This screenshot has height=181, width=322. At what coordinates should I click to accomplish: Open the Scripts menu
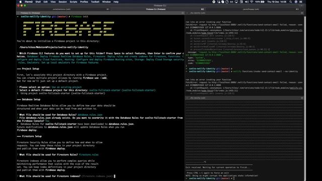click(x=73, y=2)
